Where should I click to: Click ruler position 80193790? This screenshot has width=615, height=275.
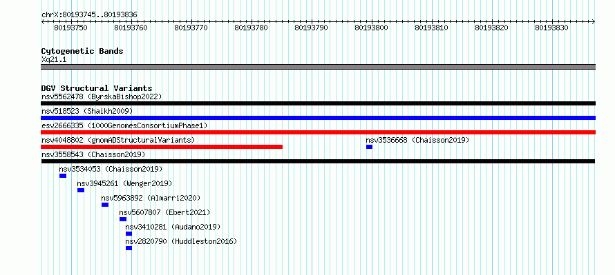click(312, 28)
